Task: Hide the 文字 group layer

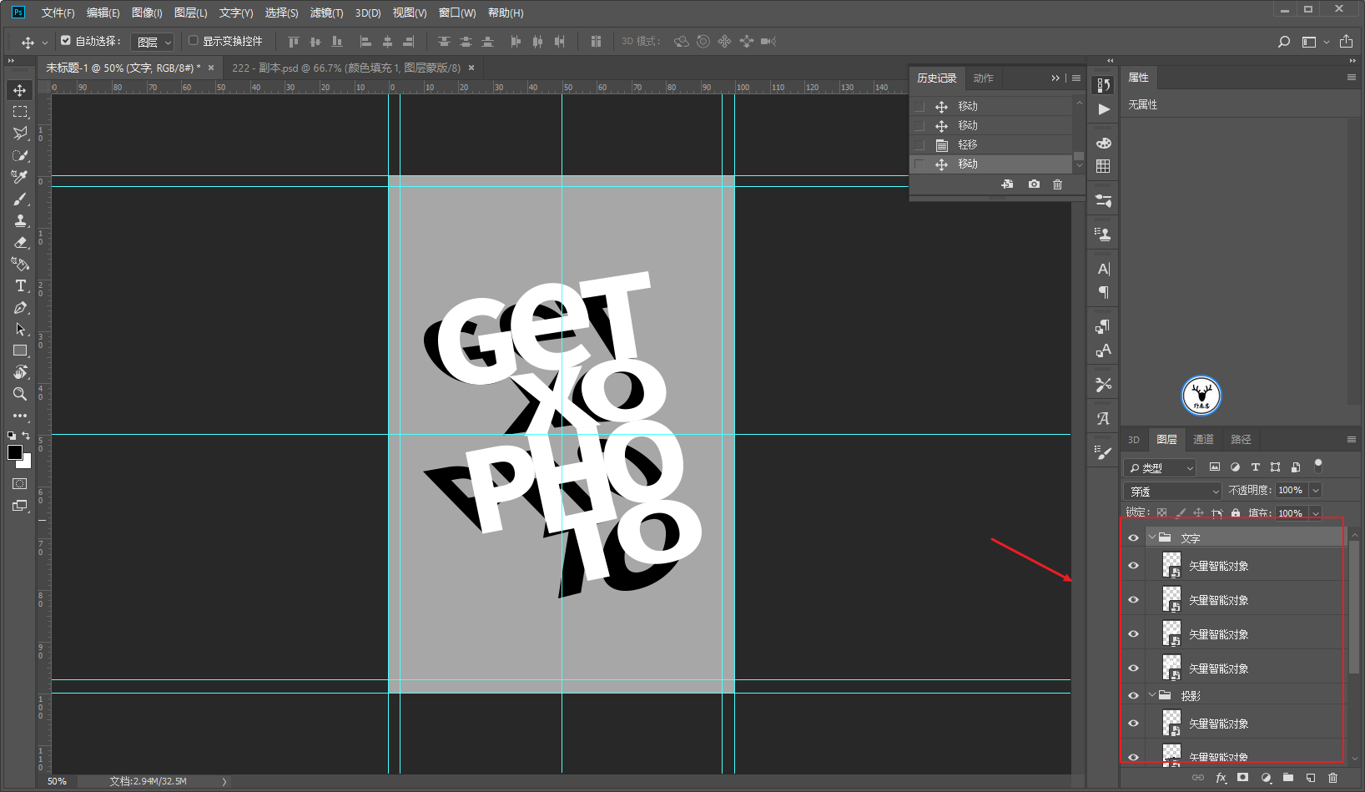Action: coord(1133,537)
